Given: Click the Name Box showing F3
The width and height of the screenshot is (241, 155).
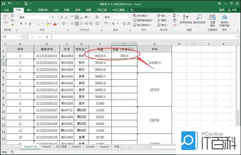Looking at the screenshot, I should pos(12,37).
